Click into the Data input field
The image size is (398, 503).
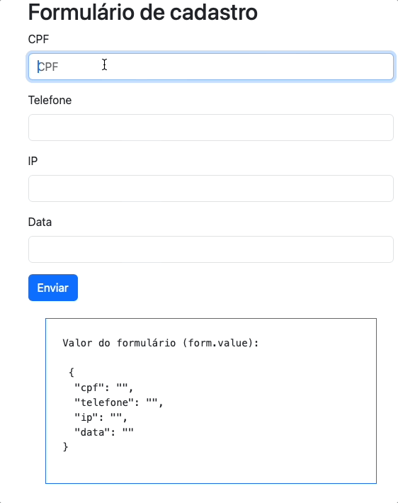pos(211,249)
